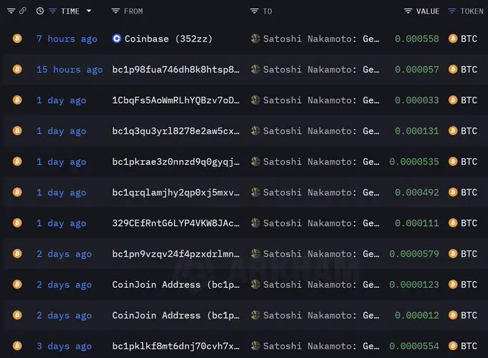Open CoinJoin Address in 0.0000123 row

(x=176, y=285)
